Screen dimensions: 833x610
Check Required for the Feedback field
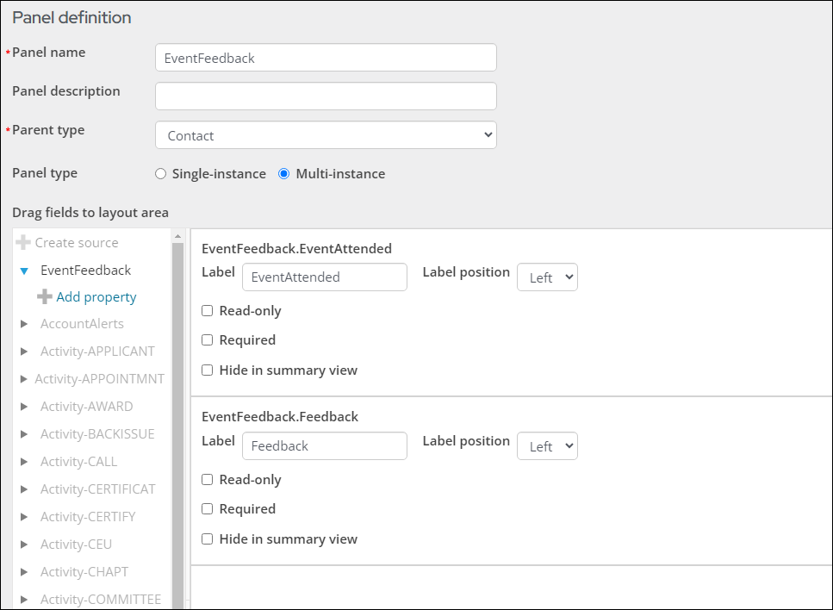click(x=208, y=509)
